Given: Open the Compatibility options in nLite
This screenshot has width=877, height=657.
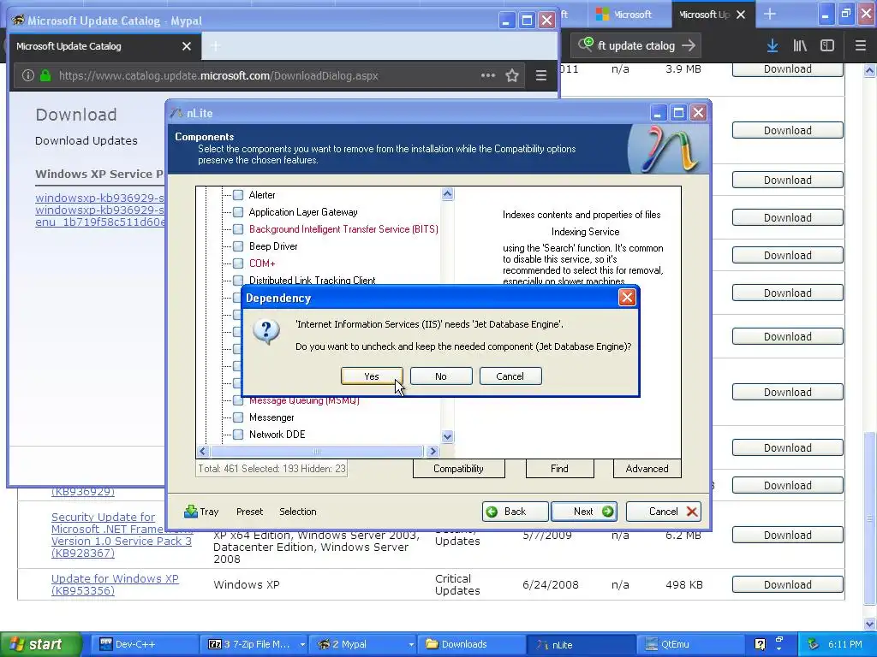Looking at the screenshot, I should (459, 469).
